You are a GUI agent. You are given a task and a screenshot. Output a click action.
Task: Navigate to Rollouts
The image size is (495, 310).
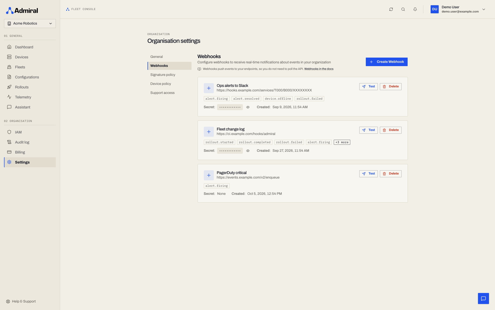(30, 87)
